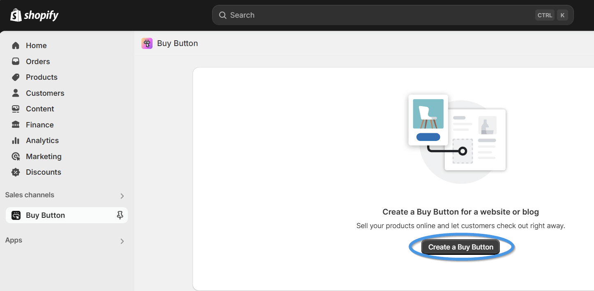Viewport: 594px width, 291px height.
Task: Click the Discounts percent badge icon
Action: (x=16, y=172)
